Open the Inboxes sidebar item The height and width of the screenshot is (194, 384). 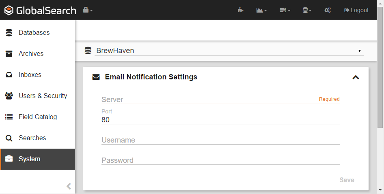click(30, 75)
